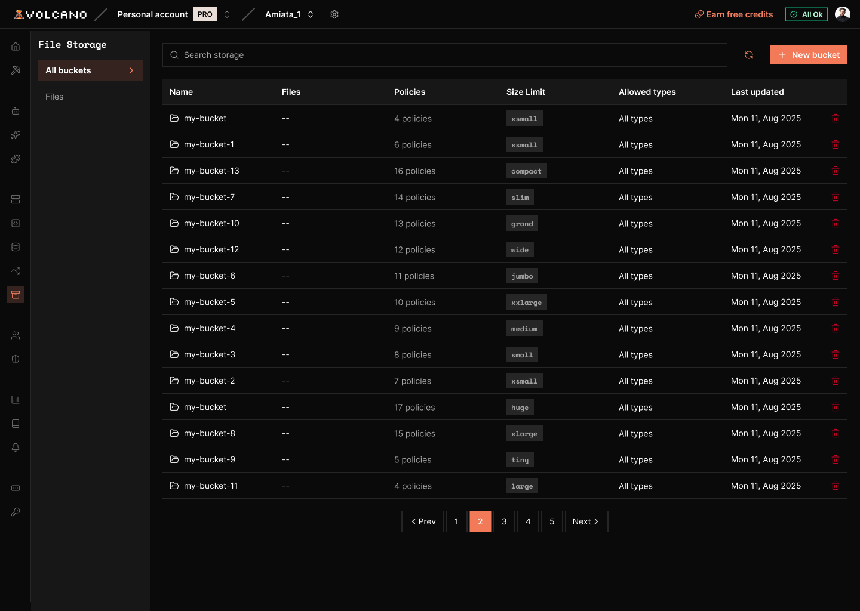This screenshot has width=860, height=611.
Task: Open the Home icon in the sidebar
Action: point(16,47)
